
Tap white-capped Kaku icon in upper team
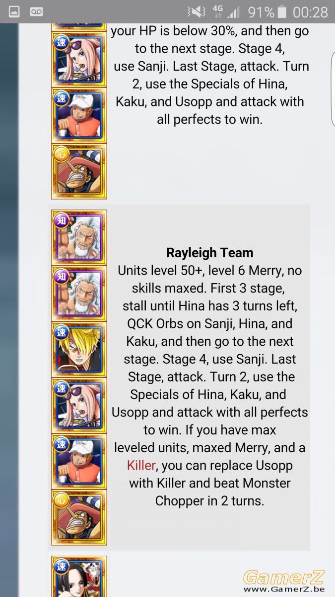(x=79, y=115)
